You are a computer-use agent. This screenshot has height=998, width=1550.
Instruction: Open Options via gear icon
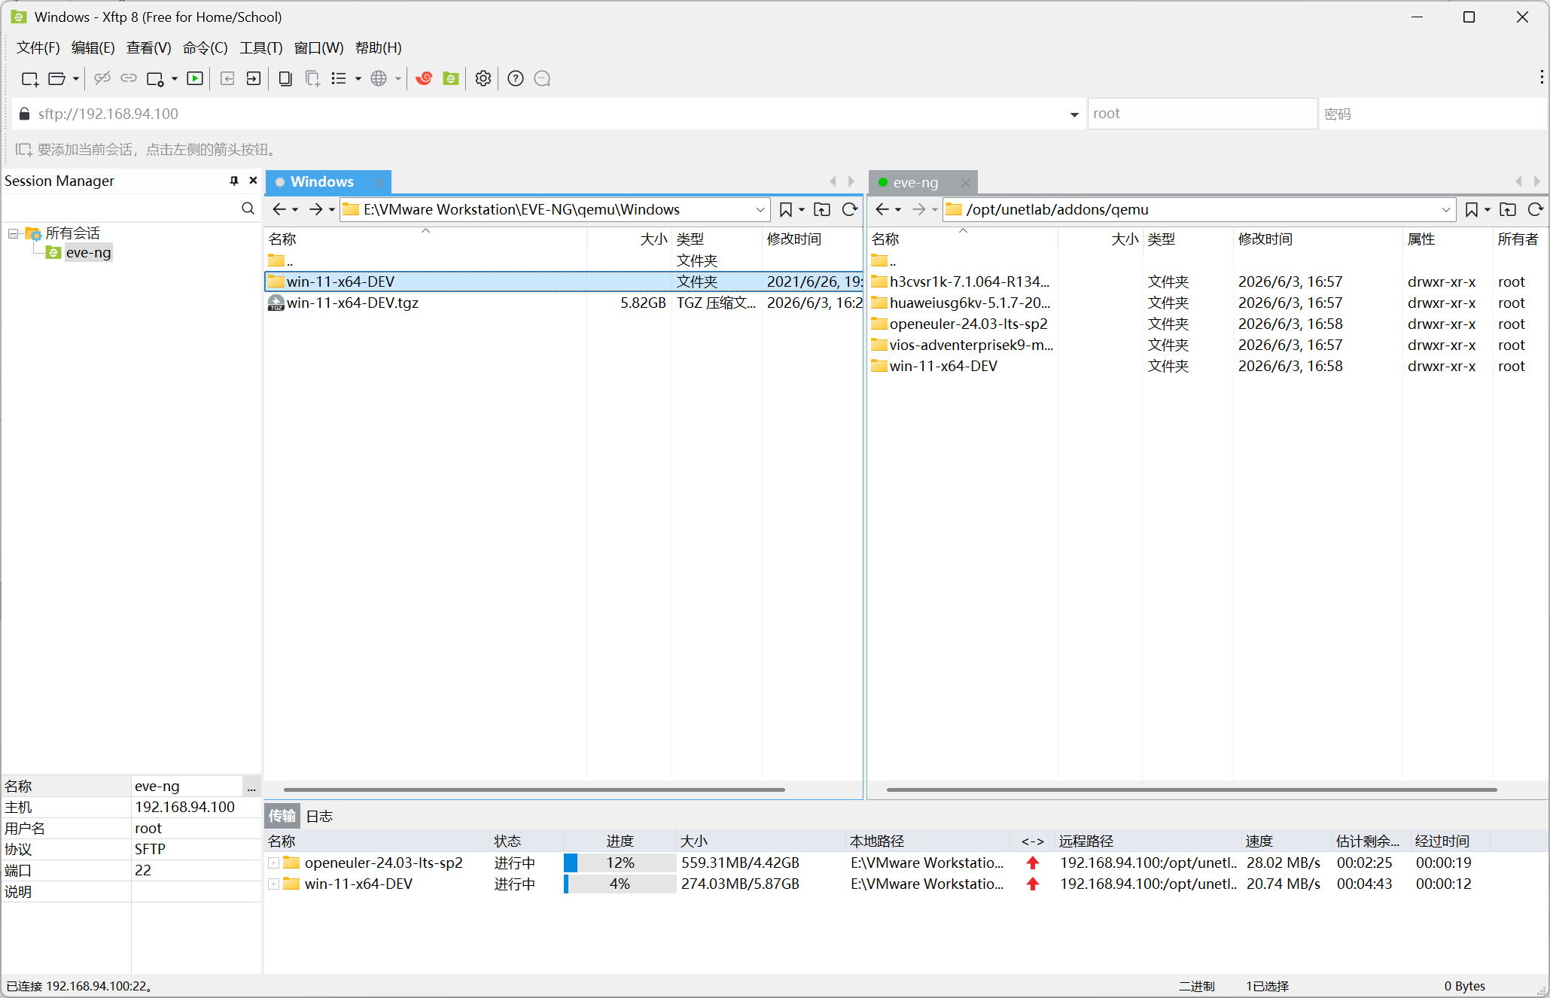pos(483,78)
